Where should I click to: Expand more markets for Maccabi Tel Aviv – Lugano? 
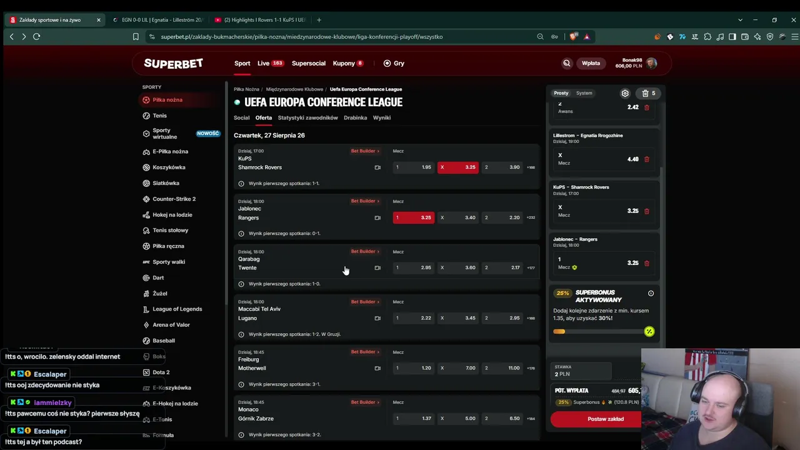tap(531, 318)
